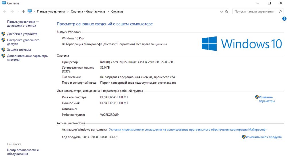Click the shield icon beside Диспетчер устройств
This screenshot has height=160, width=287.
pos(3,34)
